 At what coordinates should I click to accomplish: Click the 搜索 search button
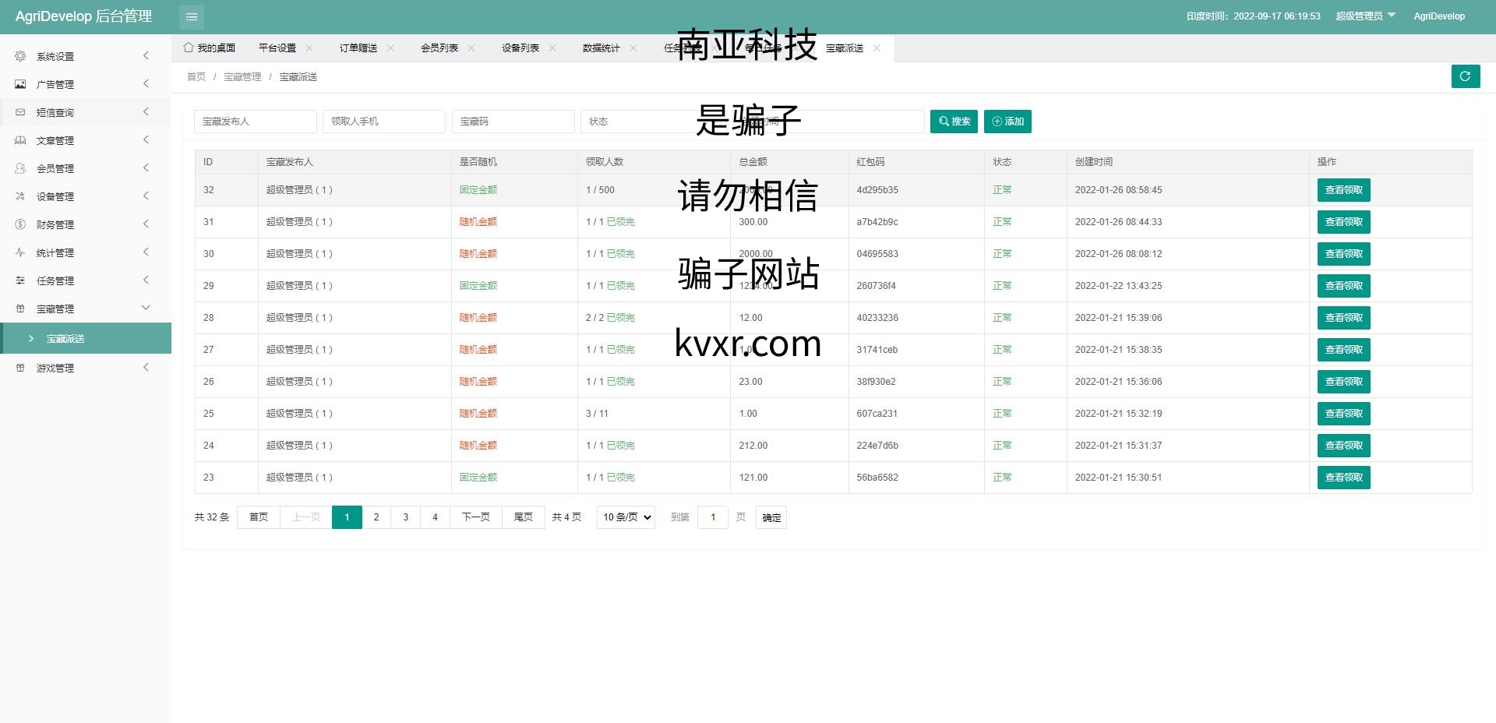pyautogui.click(x=954, y=122)
